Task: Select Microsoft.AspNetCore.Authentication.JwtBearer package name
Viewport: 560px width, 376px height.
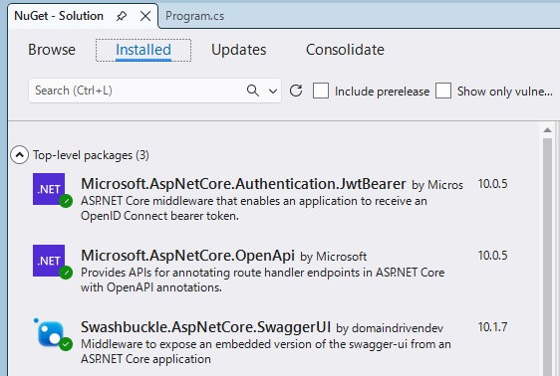Action: (x=243, y=184)
